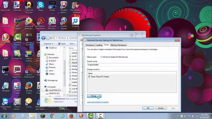
Task: Open Windows Explorer in the taskbar
Action: [32, 116]
